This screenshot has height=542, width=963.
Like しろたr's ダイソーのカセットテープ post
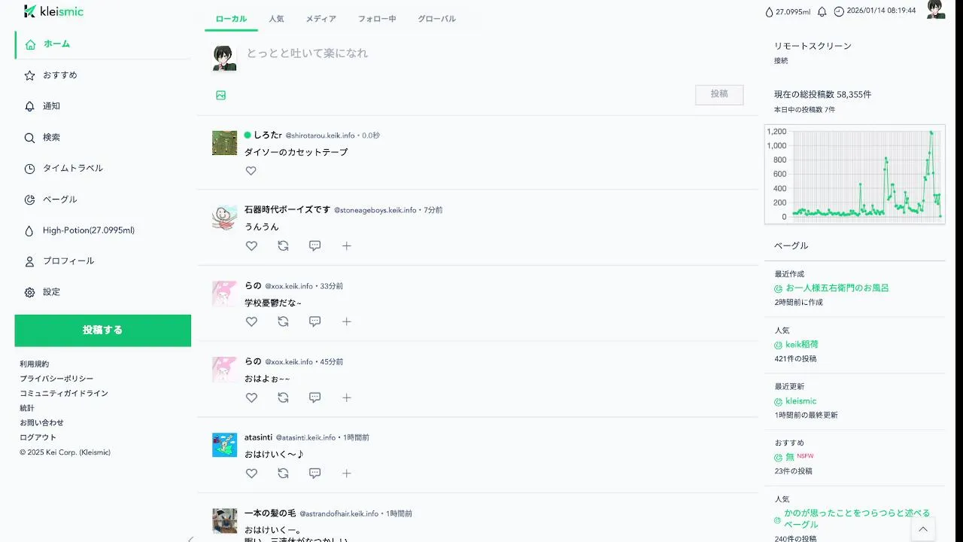tap(251, 171)
